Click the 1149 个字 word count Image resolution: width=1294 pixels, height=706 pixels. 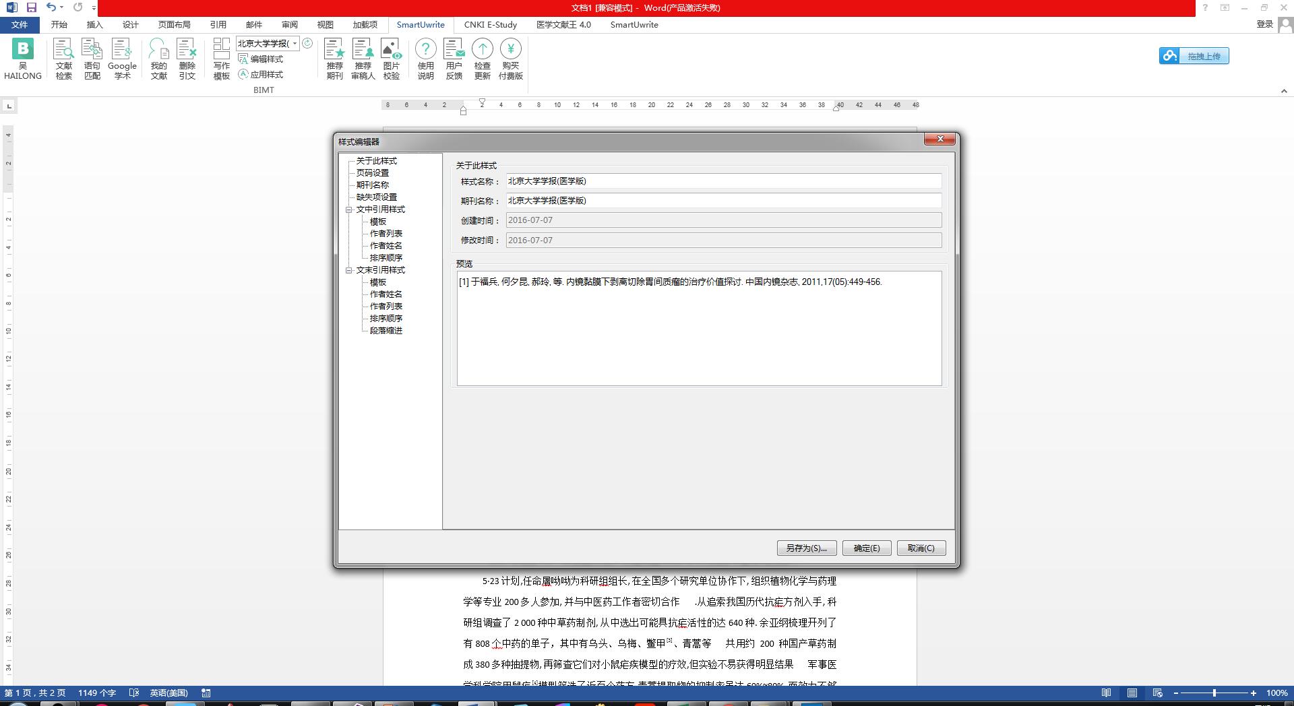point(97,693)
